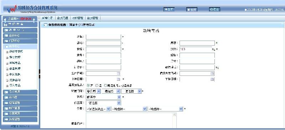This screenshot has height=130, width=285.
Task: Select the both gift and product radio
Action: 105,85
